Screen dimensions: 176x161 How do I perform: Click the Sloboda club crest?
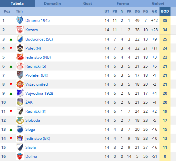click(20, 120)
